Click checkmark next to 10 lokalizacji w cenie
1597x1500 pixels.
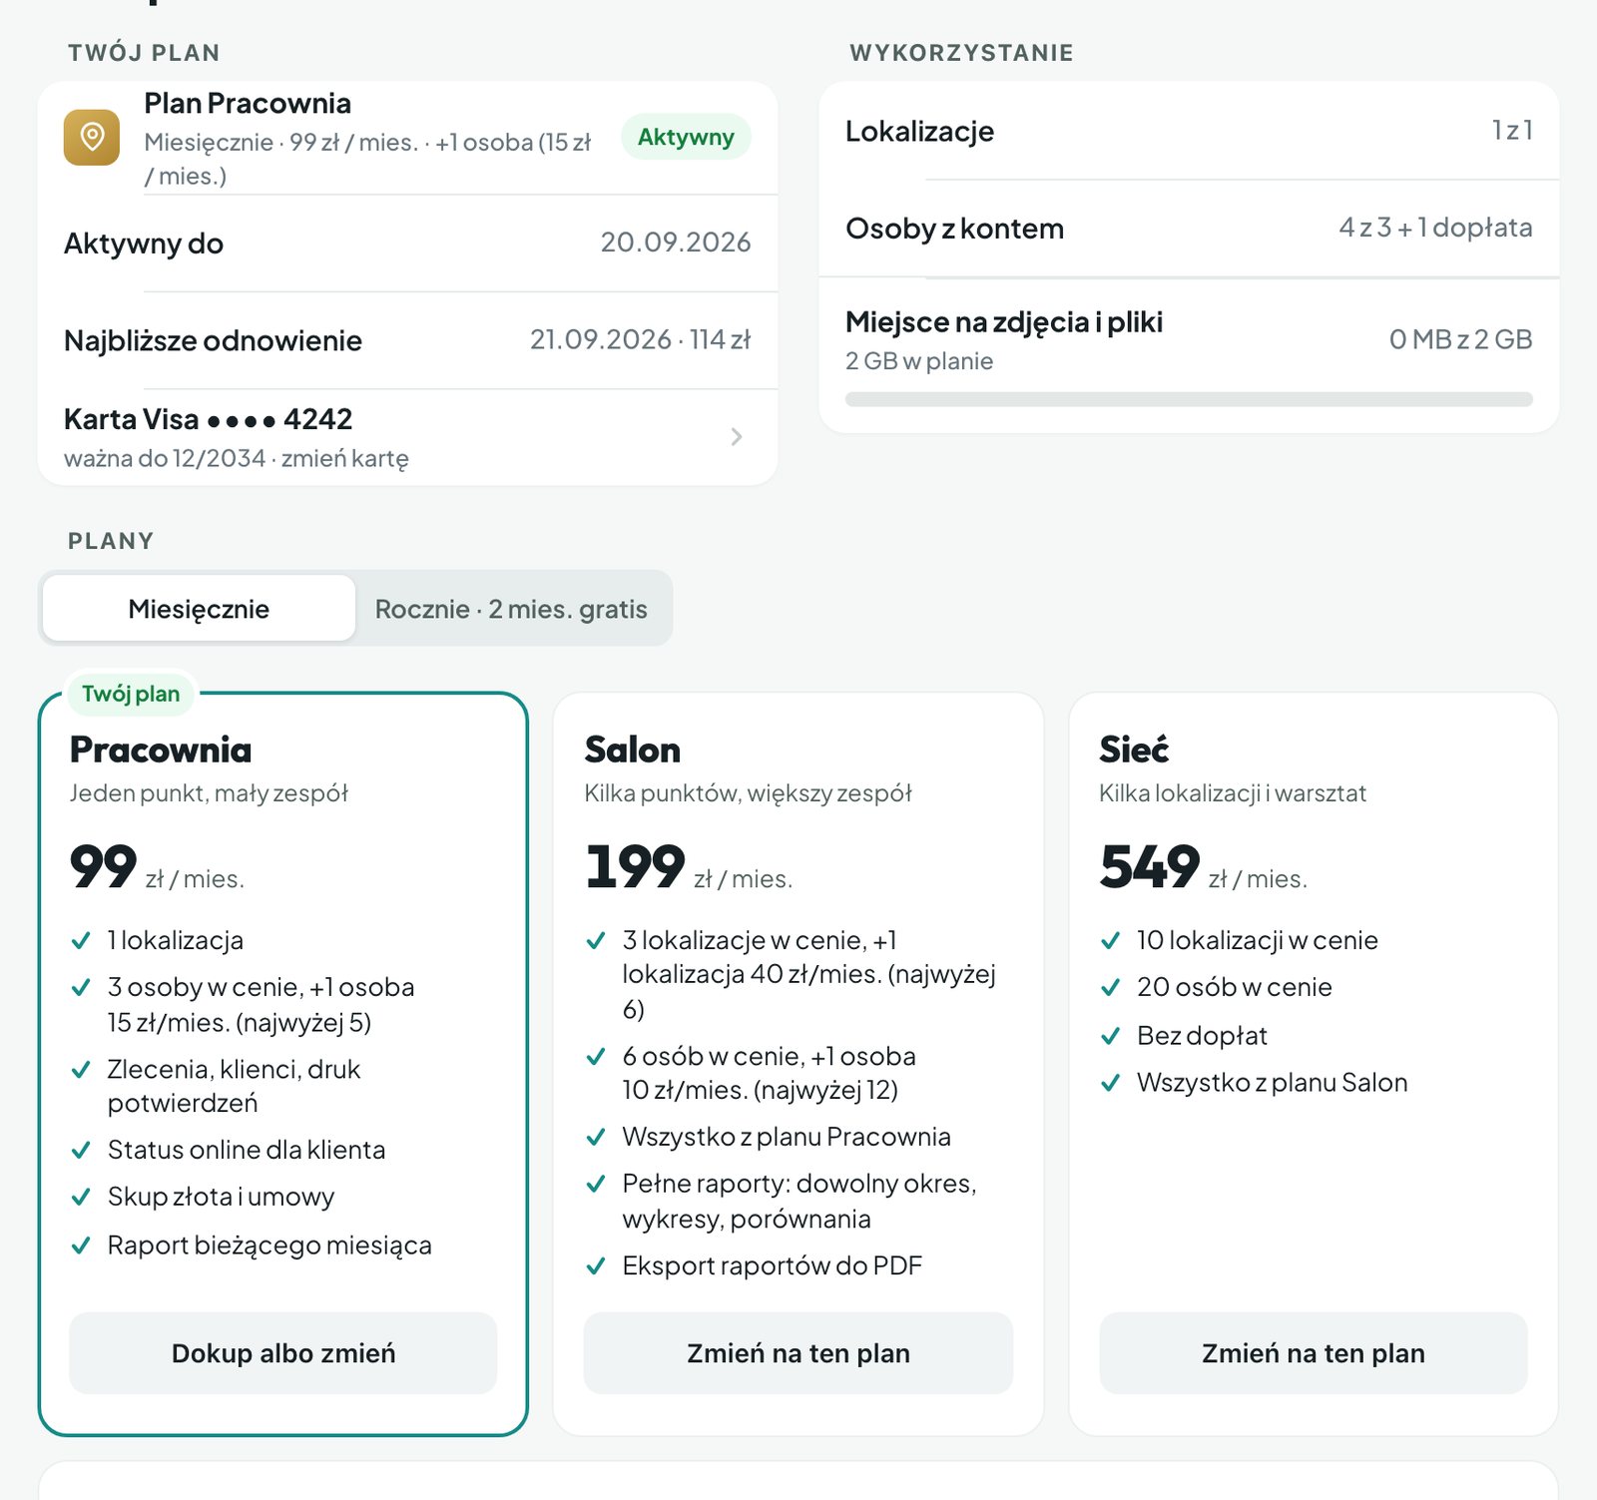1110,941
